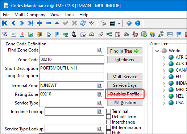187x134 pixels.
Task: Click the green arrow table icon
Action: [x=66, y=35]
